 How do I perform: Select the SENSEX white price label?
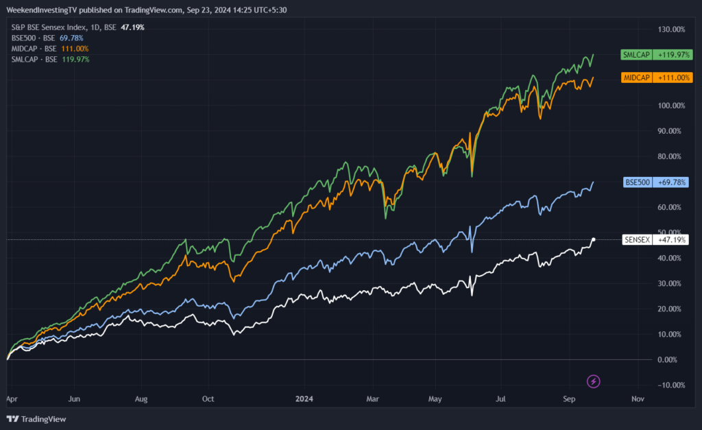(x=637, y=239)
